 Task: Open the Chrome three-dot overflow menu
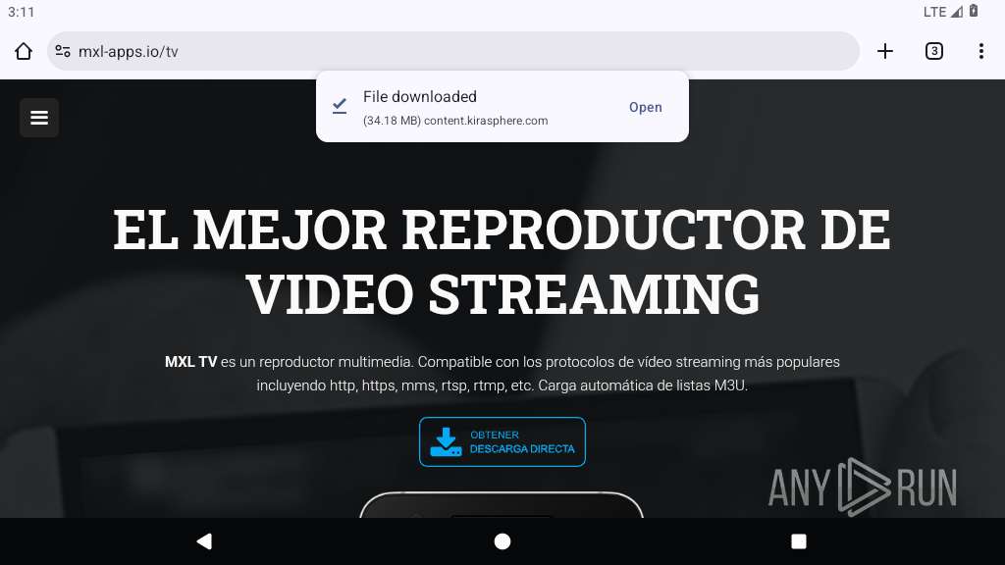(981, 51)
